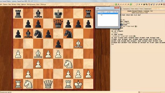Select the first line in Lines dialog
The width and height of the screenshot is (165, 93).
(108, 12)
